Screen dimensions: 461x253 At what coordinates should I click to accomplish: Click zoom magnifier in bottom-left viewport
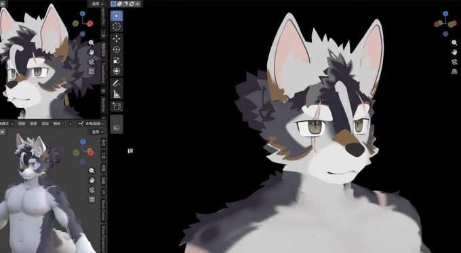[x=92, y=170]
